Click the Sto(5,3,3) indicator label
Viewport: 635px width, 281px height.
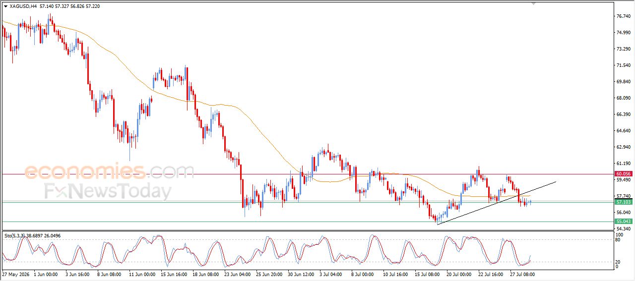[18, 235]
